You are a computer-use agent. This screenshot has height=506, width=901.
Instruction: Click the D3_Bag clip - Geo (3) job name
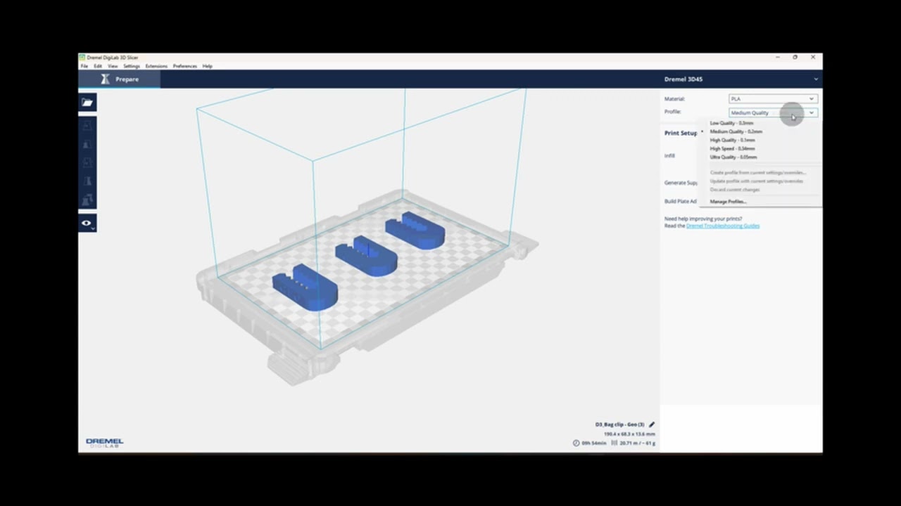(619, 424)
